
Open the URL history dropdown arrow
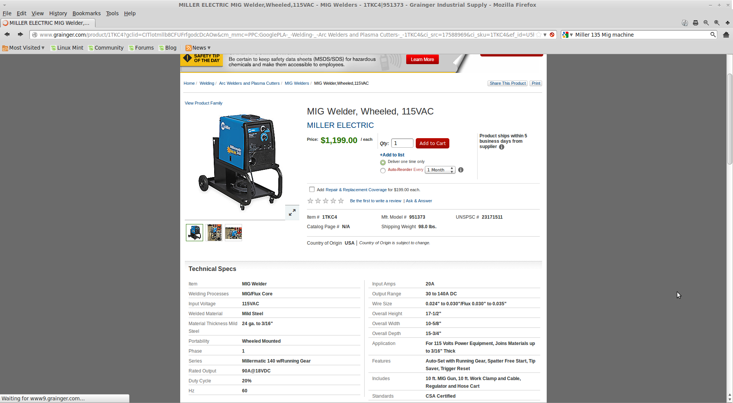click(x=545, y=35)
